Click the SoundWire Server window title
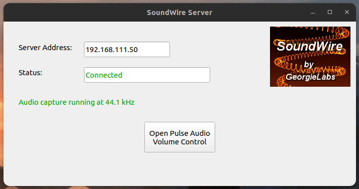Viewport: 359px width, 189px height. coord(179,13)
